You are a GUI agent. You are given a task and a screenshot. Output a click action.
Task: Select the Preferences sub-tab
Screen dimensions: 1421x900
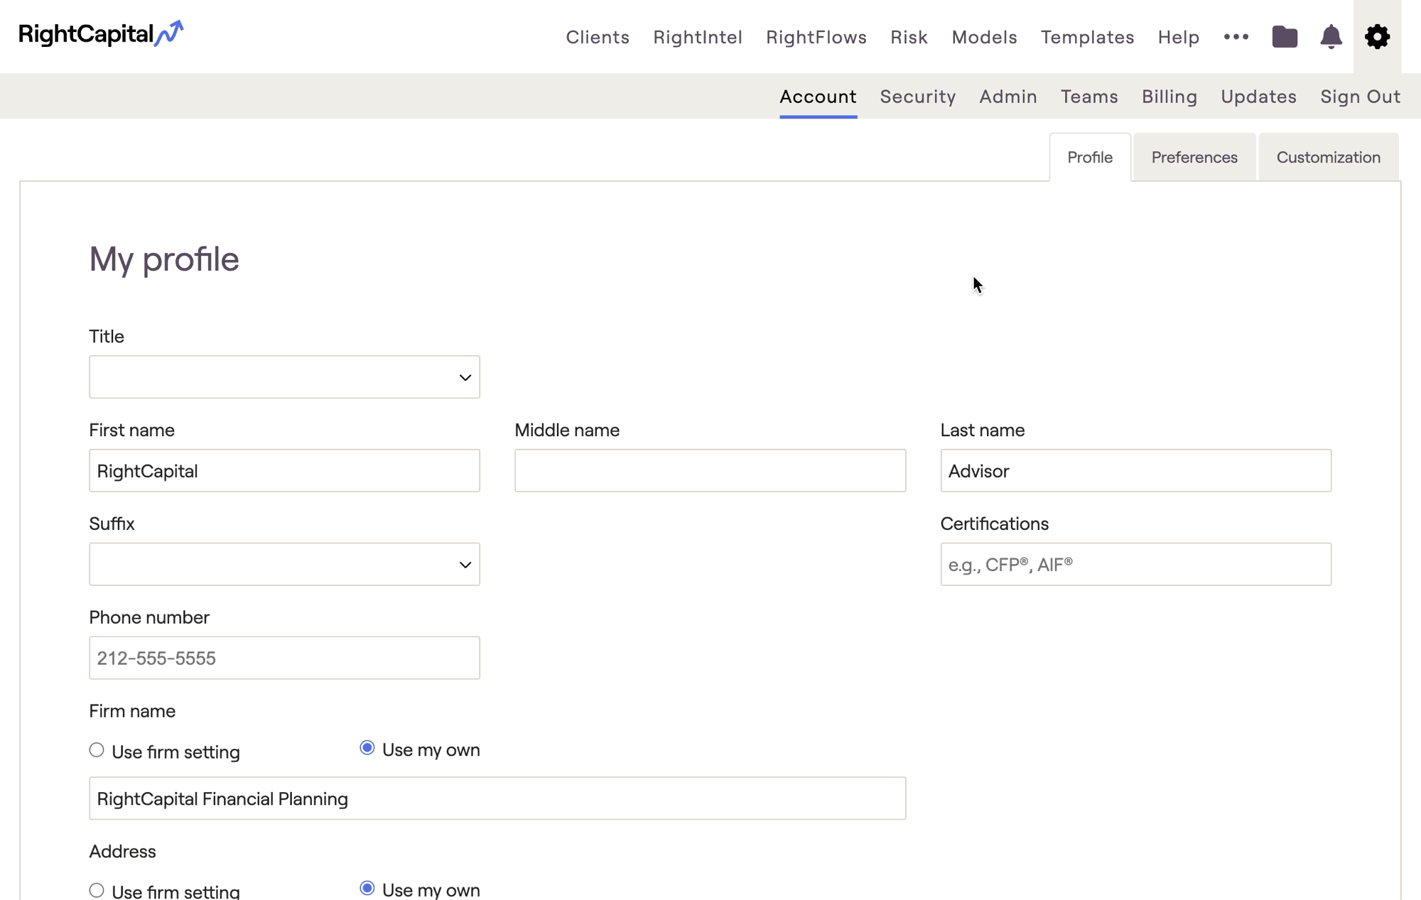(1194, 157)
